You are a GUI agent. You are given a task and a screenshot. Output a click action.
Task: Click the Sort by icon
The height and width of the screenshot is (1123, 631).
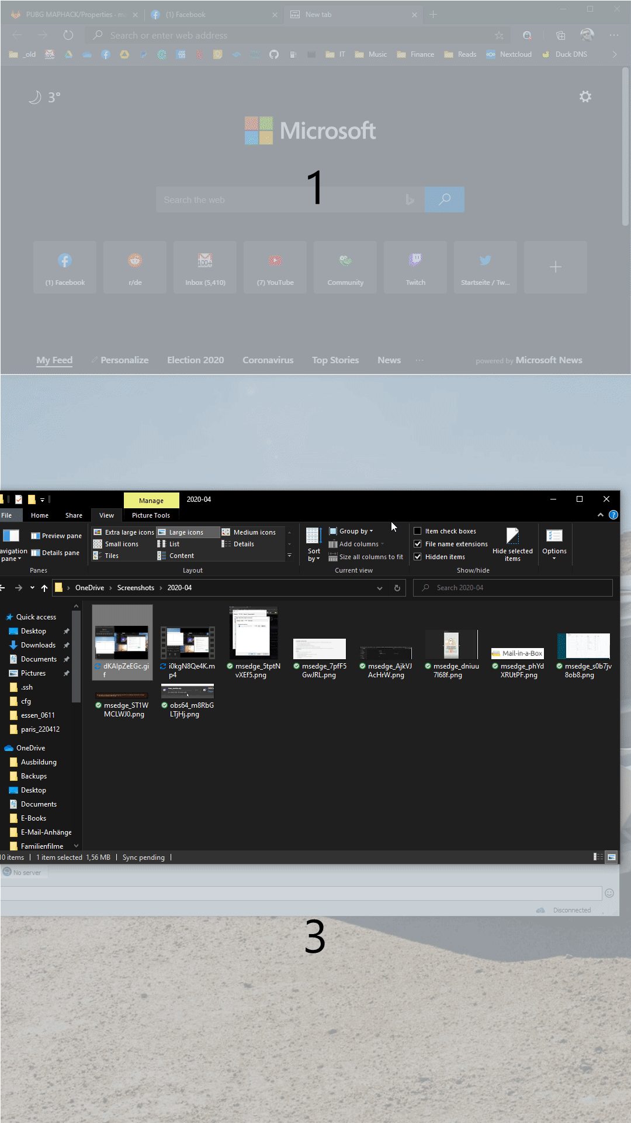coord(314,544)
